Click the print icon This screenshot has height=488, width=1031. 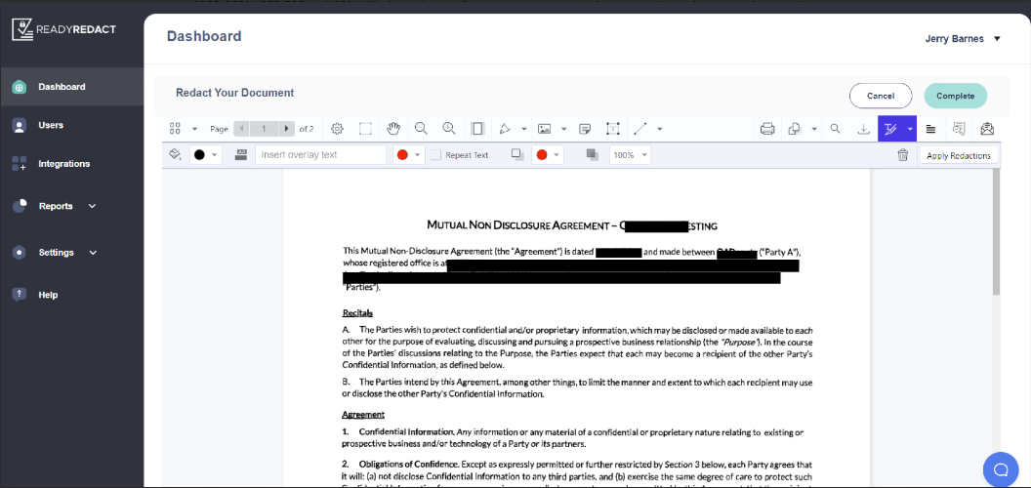click(x=767, y=129)
